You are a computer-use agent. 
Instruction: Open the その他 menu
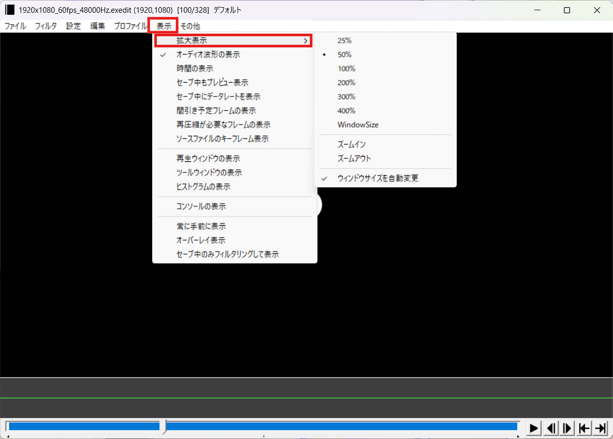[x=190, y=26]
